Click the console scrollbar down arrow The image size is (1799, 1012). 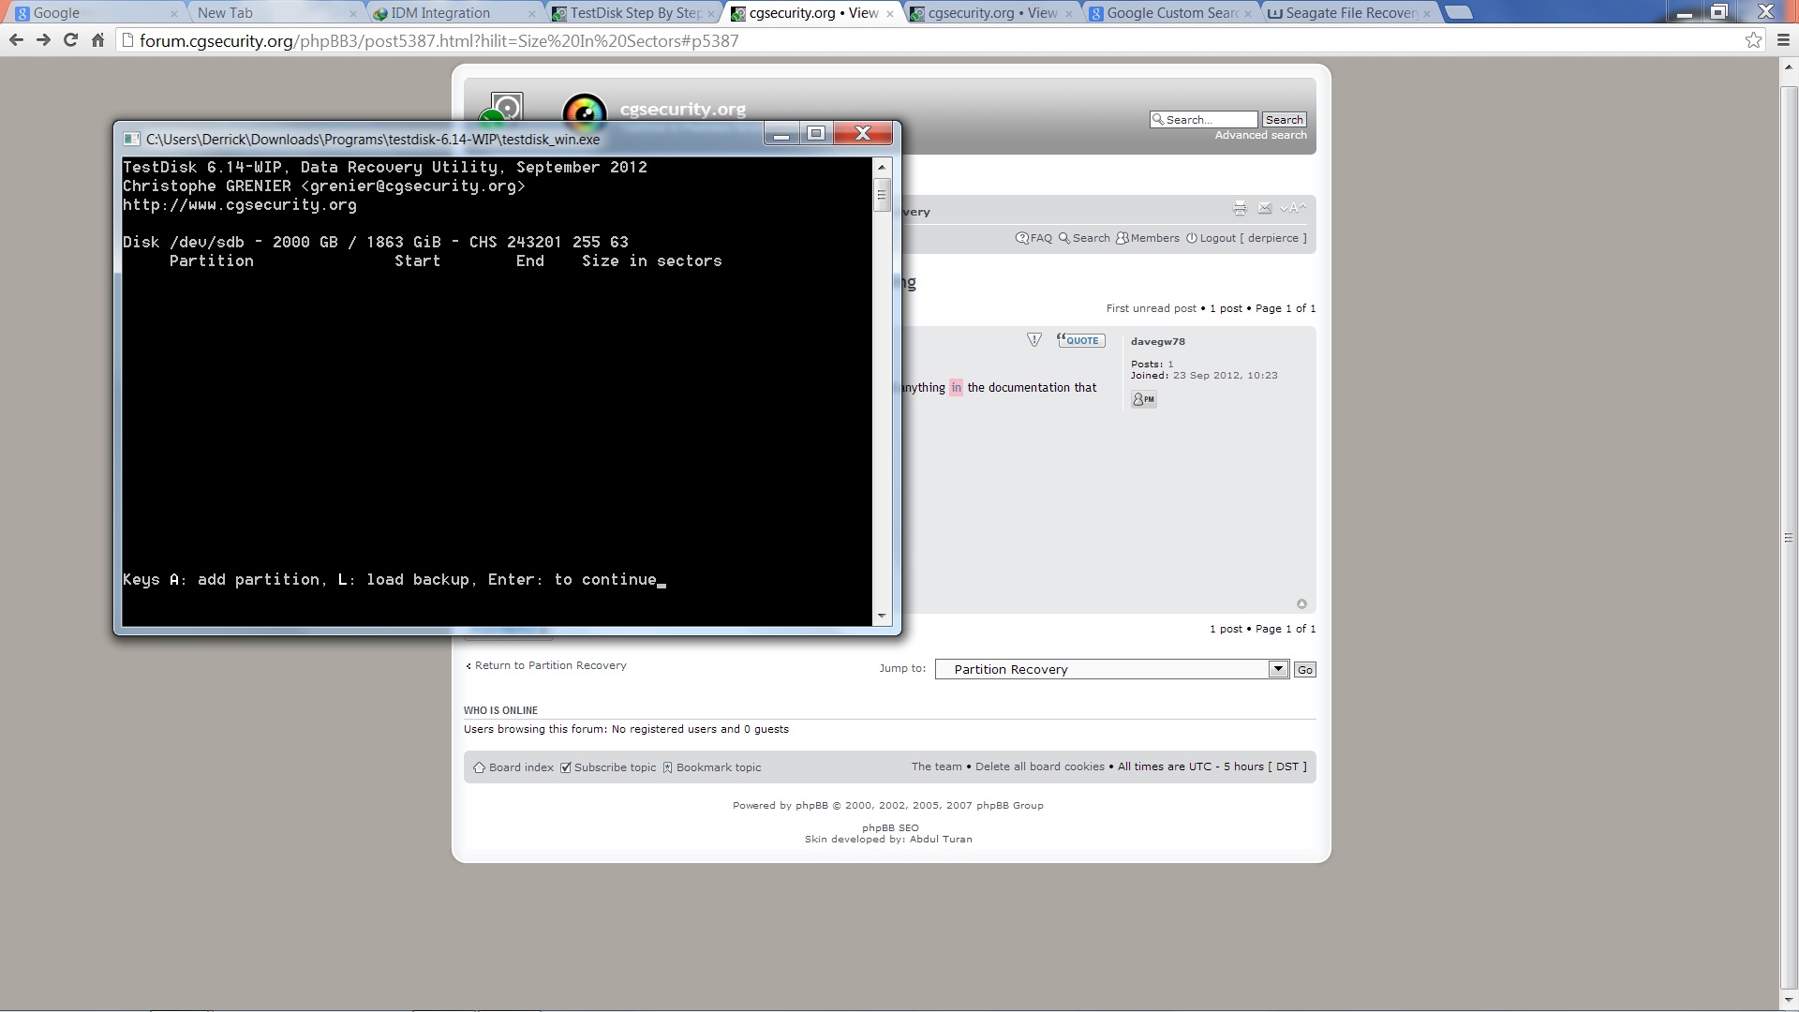point(881,617)
